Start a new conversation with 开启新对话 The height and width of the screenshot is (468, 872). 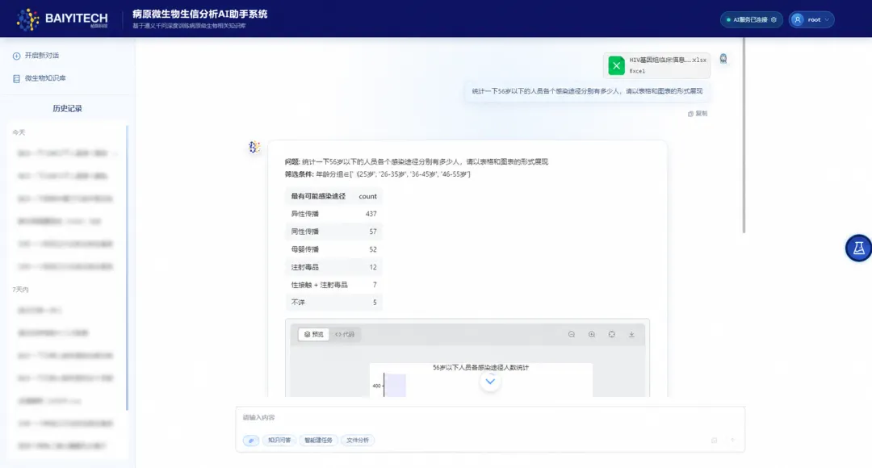[36, 56]
